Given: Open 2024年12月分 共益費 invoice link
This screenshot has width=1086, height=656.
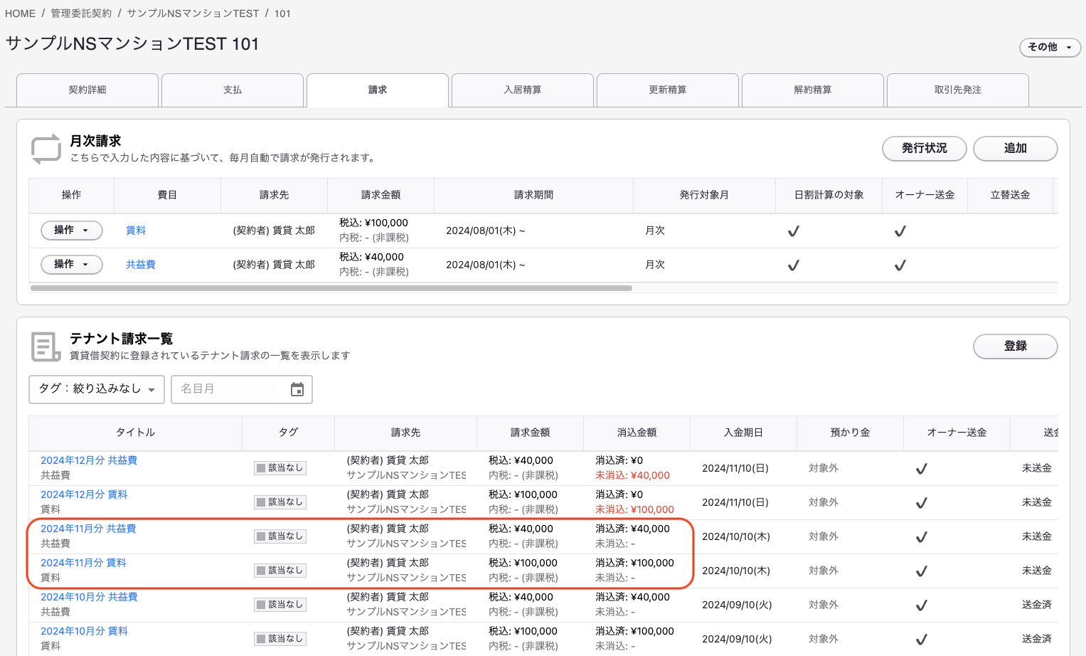Looking at the screenshot, I should (x=89, y=460).
